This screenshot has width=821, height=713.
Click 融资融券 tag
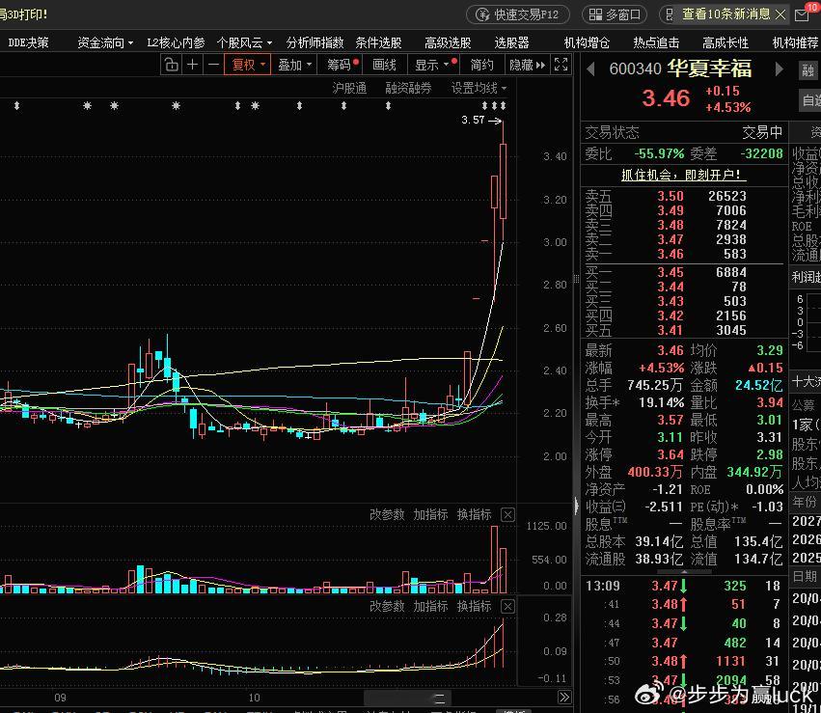408,88
